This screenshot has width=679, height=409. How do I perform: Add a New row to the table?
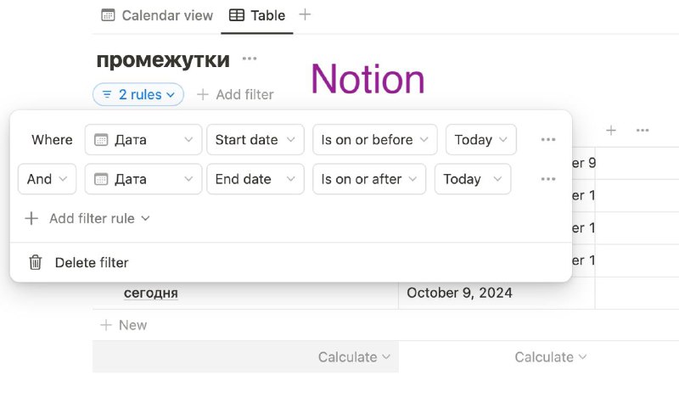point(124,325)
